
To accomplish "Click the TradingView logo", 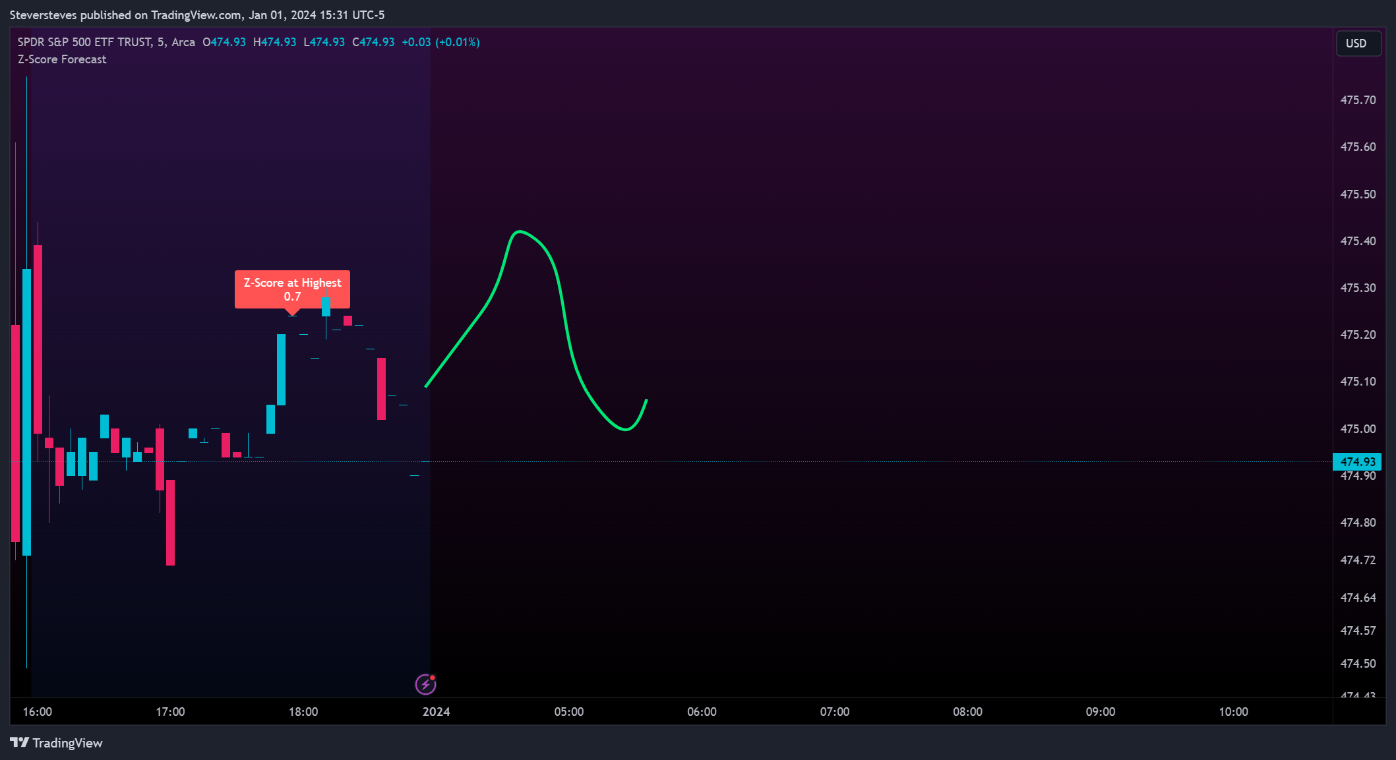I will [x=57, y=743].
